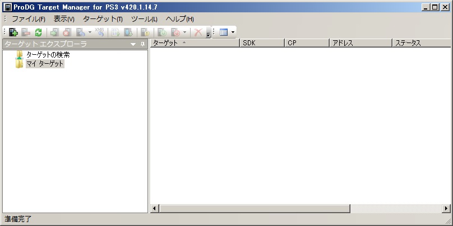Click the target warning info icon
The width and height of the screenshot is (453, 226).
point(145,32)
